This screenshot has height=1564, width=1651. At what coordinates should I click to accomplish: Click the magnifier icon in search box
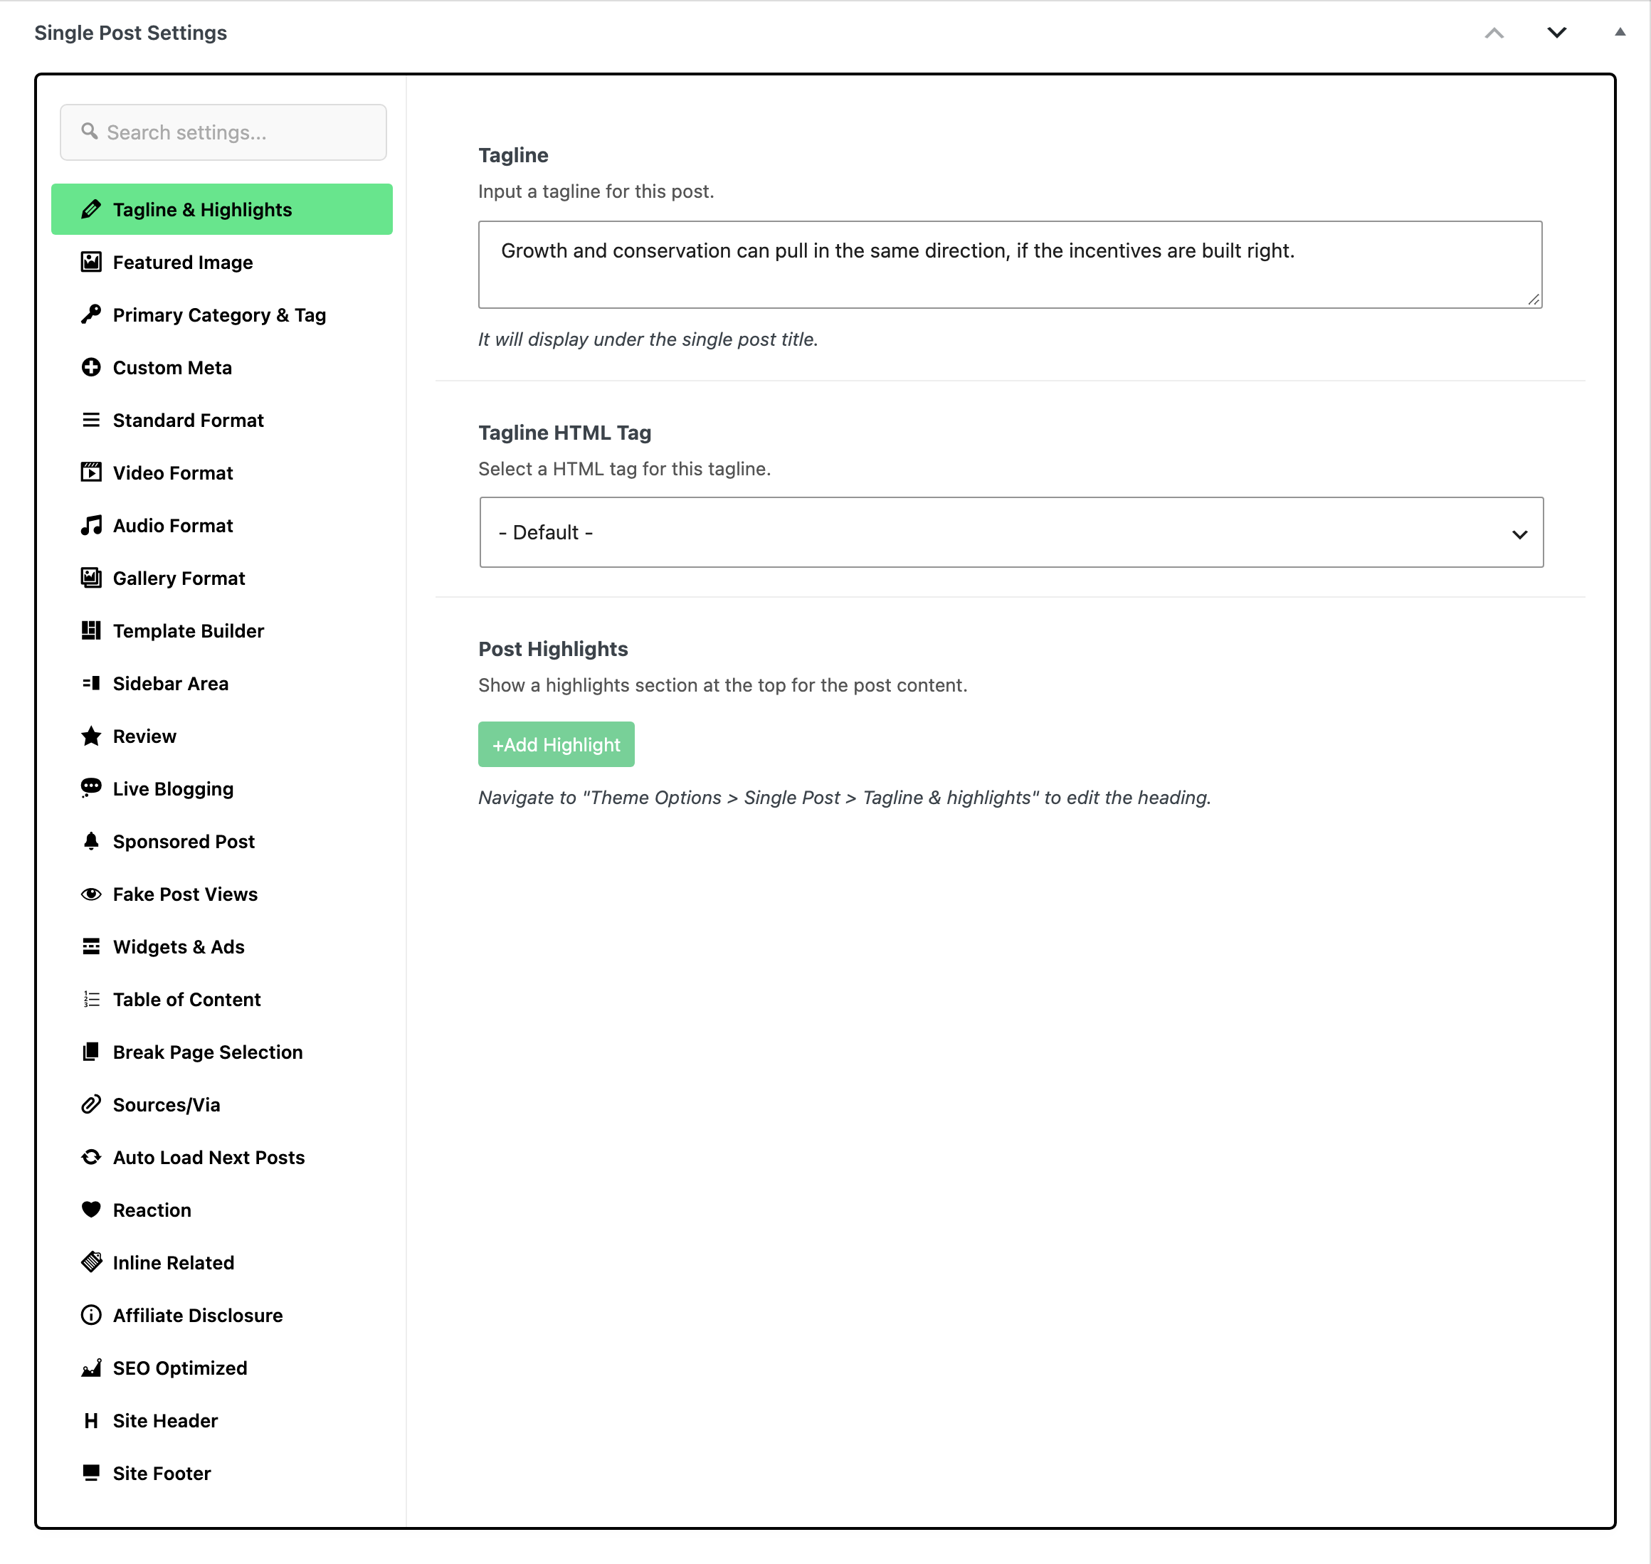click(x=89, y=132)
